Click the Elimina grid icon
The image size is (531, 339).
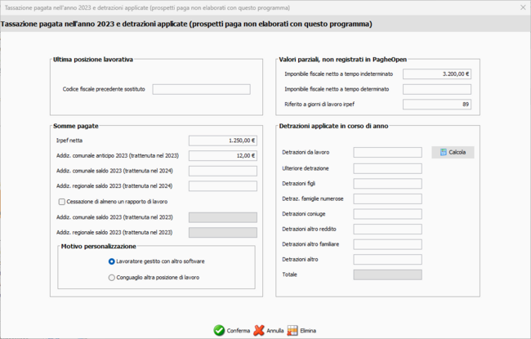pos(293,331)
